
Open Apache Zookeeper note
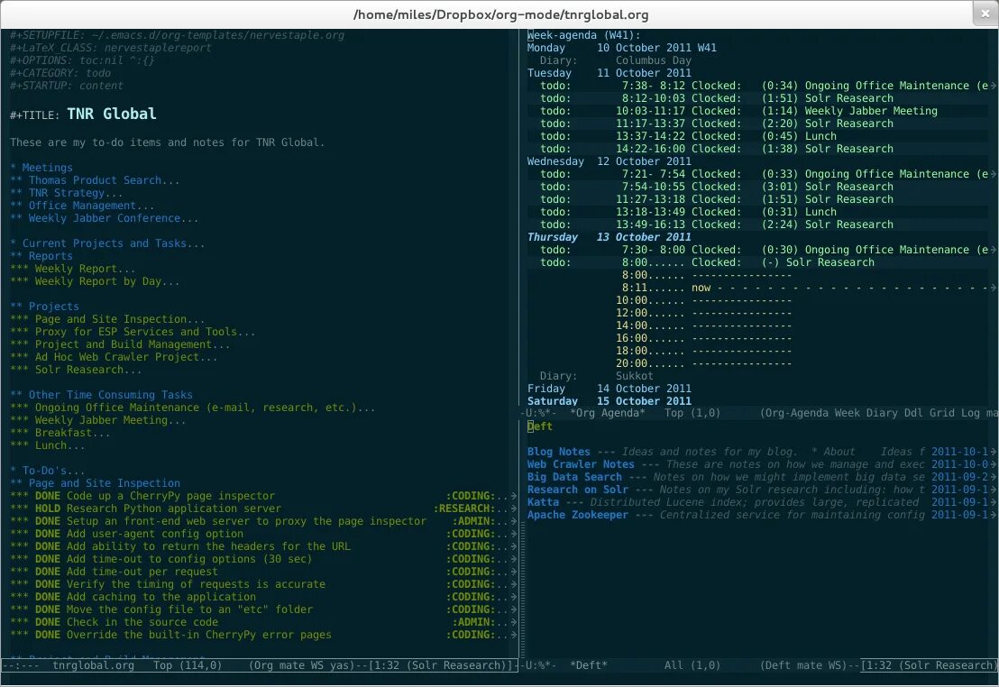click(578, 515)
